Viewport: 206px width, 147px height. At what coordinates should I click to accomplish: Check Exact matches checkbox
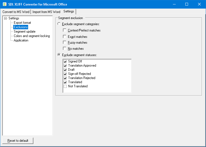(x=65, y=36)
